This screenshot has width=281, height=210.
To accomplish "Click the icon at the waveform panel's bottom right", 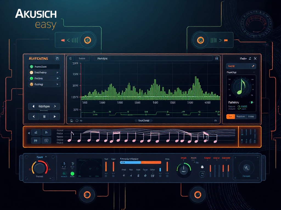I will click(216, 121).
